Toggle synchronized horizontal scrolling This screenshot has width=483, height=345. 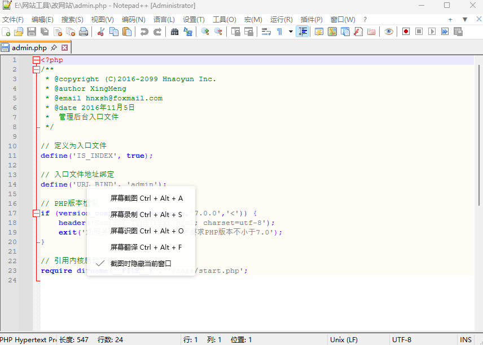pos(249,32)
